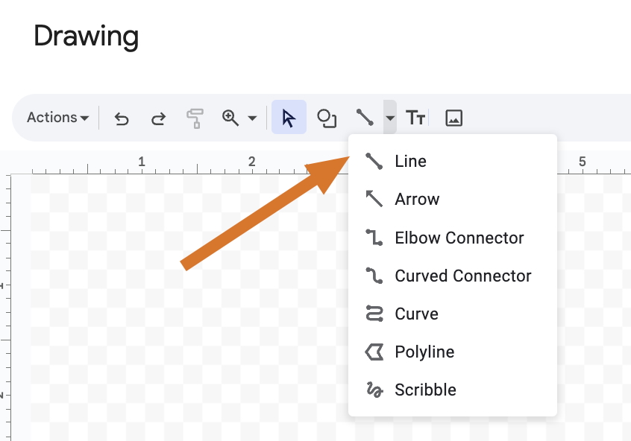Choose Arrow from the menu

click(452, 199)
